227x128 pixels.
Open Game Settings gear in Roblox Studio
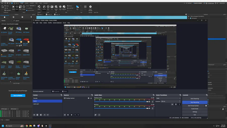90,8
